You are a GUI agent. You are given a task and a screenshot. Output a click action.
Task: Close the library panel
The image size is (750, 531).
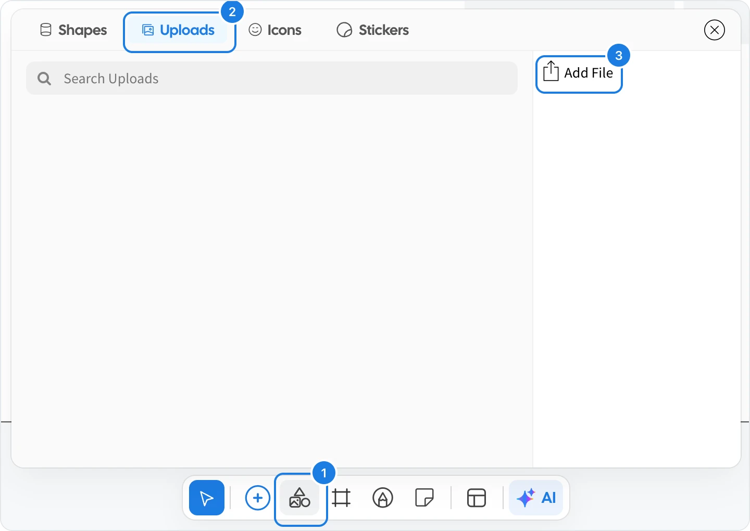715,30
